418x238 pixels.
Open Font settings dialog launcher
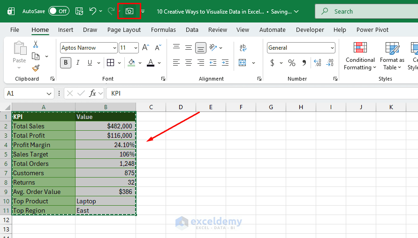click(x=163, y=79)
